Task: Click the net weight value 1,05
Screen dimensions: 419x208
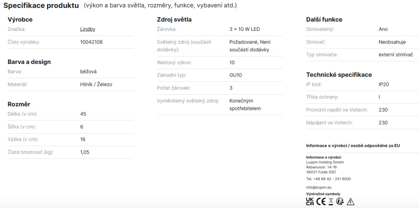Action: 85,152
